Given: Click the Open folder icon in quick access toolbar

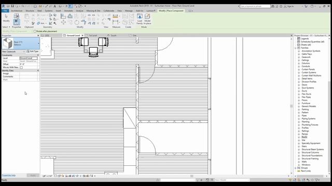Looking at the screenshot, I should (x=8, y=6).
